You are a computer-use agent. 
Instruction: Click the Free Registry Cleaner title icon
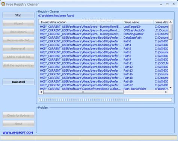tap(3, 4)
